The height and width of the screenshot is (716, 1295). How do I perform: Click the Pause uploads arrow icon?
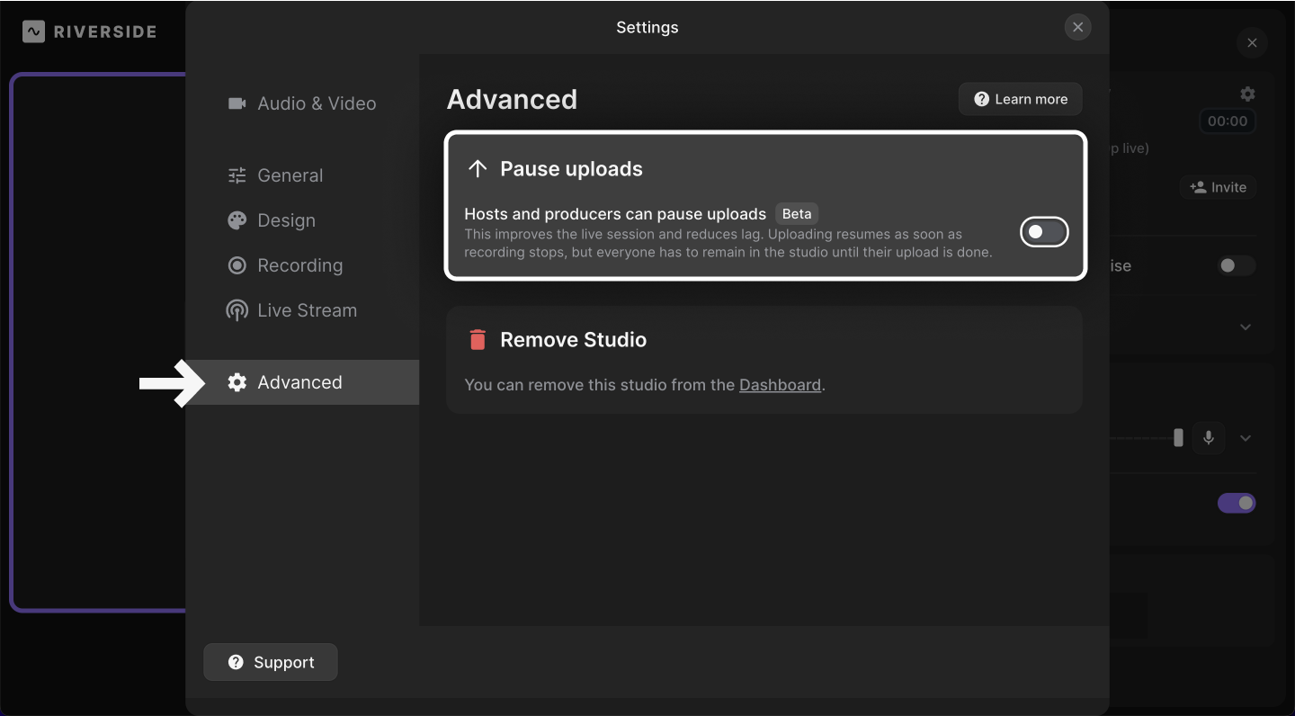pyautogui.click(x=478, y=169)
